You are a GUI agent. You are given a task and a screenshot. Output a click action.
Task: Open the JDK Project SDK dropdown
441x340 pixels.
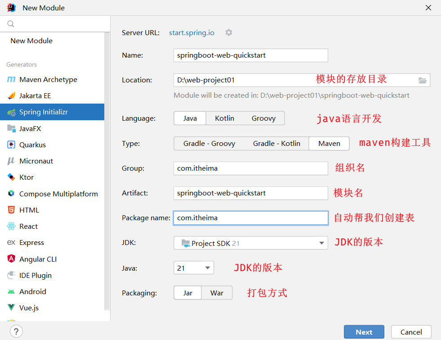pyautogui.click(x=251, y=243)
